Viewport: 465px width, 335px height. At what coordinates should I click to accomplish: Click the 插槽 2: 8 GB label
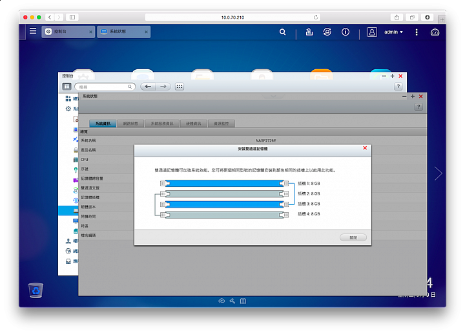click(x=309, y=193)
